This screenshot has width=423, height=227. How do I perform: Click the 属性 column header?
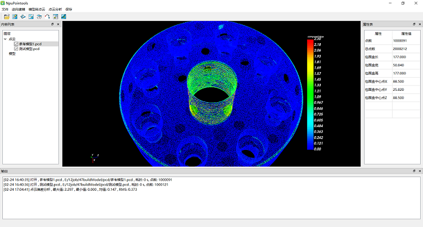point(378,34)
